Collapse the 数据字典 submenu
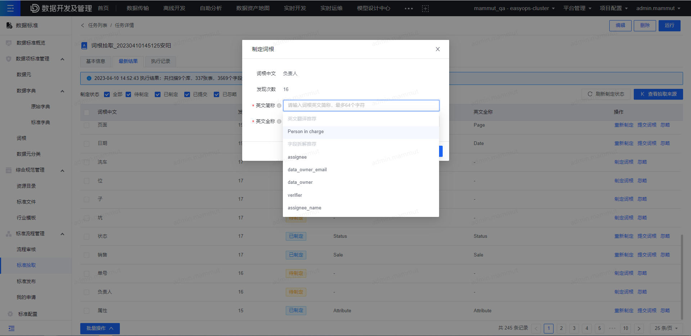The image size is (691, 336). [62, 91]
